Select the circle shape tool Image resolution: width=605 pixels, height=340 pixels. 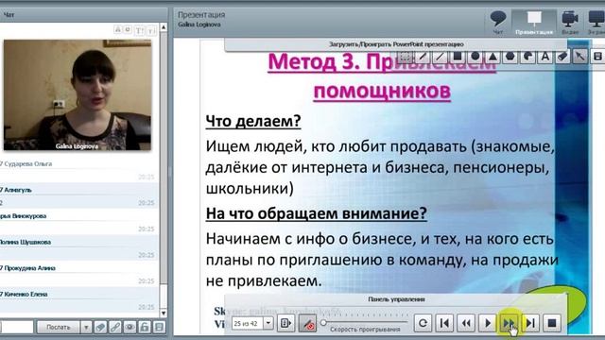(475, 57)
